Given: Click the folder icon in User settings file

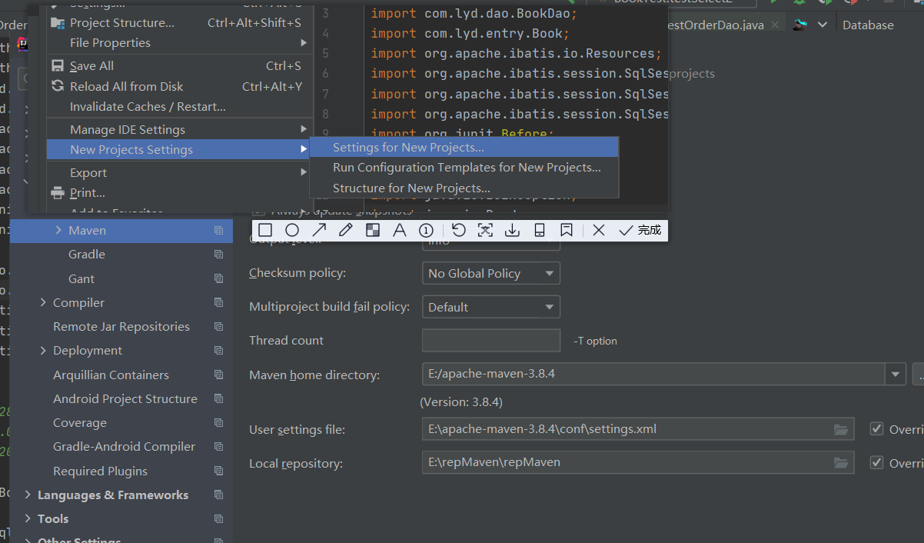Looking at the screenshot, I should (x=841, y=429).
